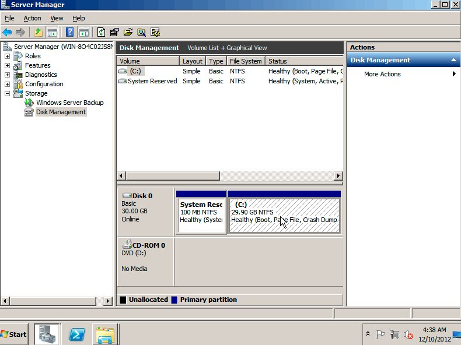This screenshot has width=461, height=345.
Task: Click the Windows Server Backup icon
Action: click(29, 103)
